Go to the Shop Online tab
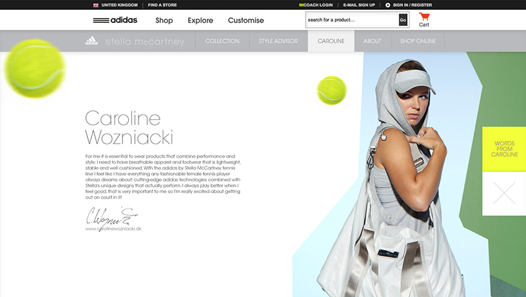The width and height of the screenshot is (526, 297). click(418, 41)
